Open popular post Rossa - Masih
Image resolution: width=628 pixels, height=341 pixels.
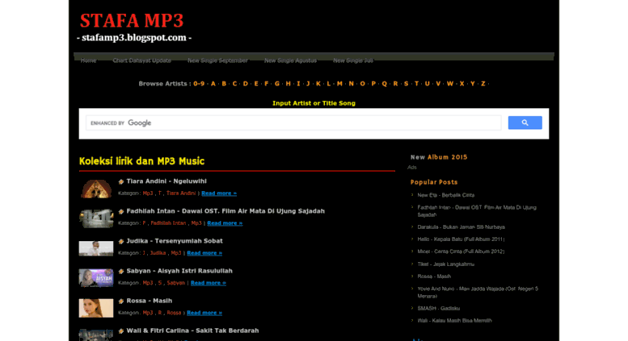point(434,277)
